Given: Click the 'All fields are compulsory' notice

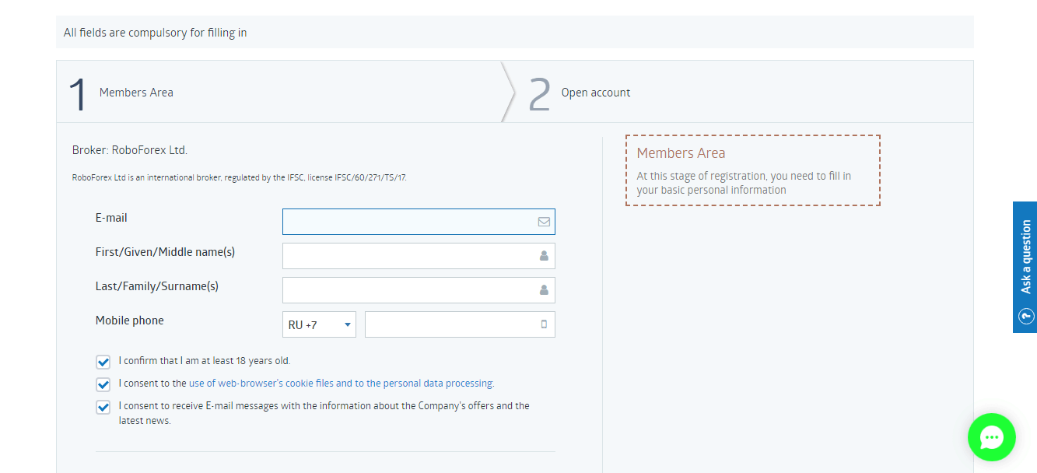Looking at the screenshot, I should click(x=156, y=33).
